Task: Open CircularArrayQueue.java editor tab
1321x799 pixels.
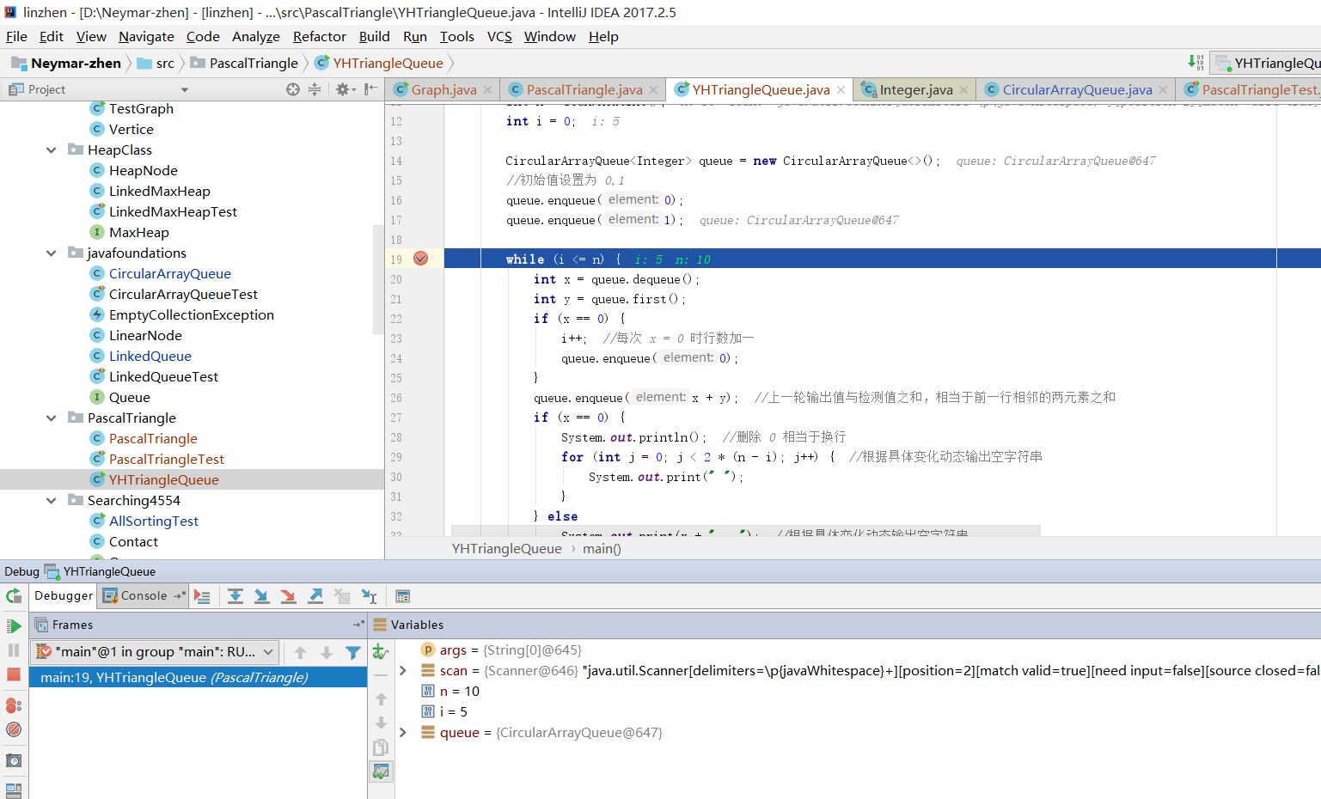Action: [x=1077, y=89]
